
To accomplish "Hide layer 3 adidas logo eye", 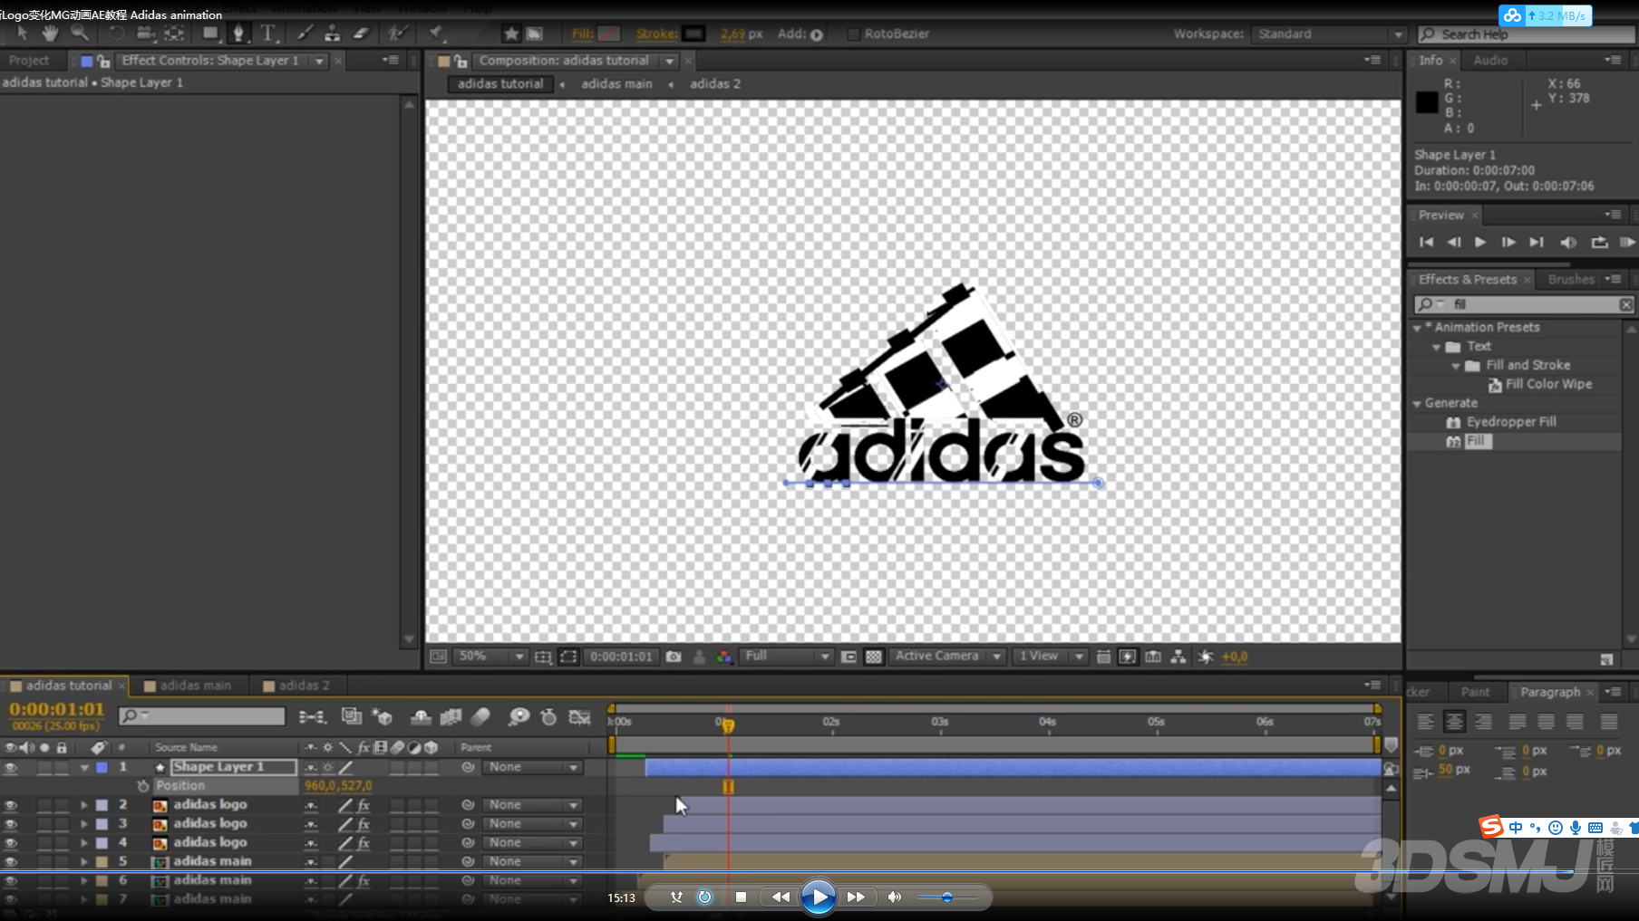I will (11, 824).
